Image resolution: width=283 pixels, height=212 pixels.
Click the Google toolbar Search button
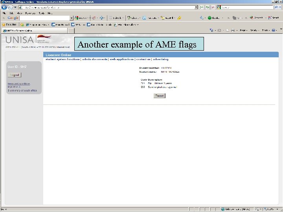tap(81, 18)
